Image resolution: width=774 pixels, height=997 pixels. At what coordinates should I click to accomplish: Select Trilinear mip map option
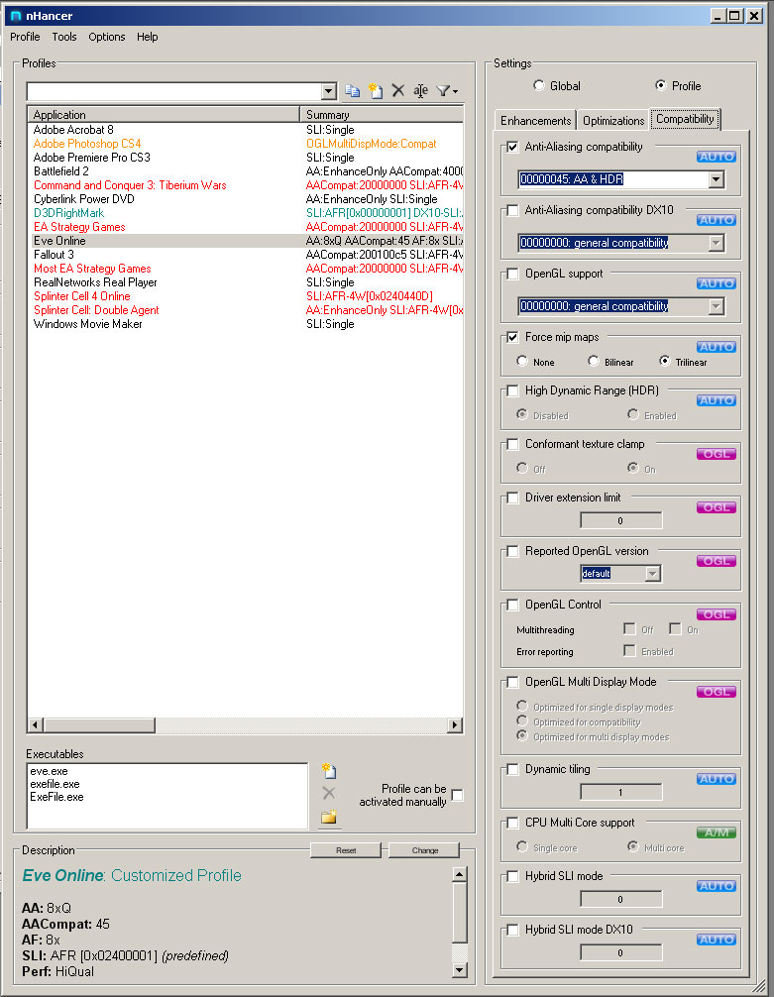(x=665, y=361)
